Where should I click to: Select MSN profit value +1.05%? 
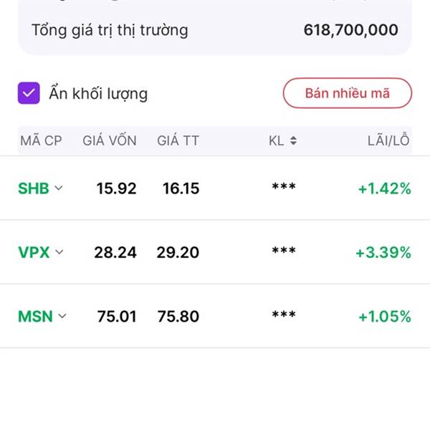tap(385, 316)
